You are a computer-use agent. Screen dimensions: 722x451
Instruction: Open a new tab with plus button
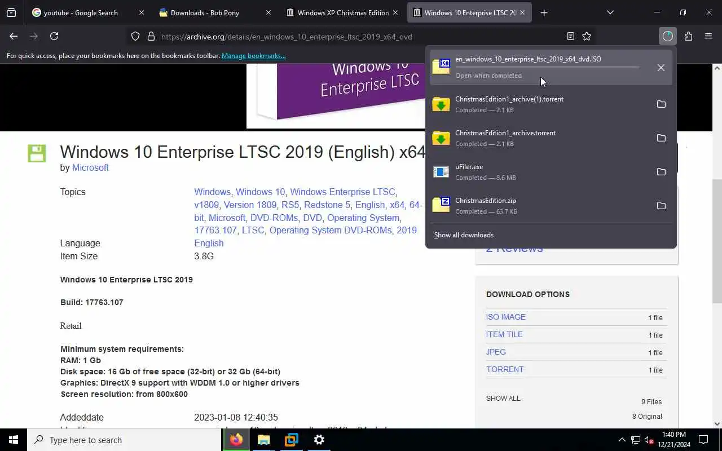tap(544, 12)
